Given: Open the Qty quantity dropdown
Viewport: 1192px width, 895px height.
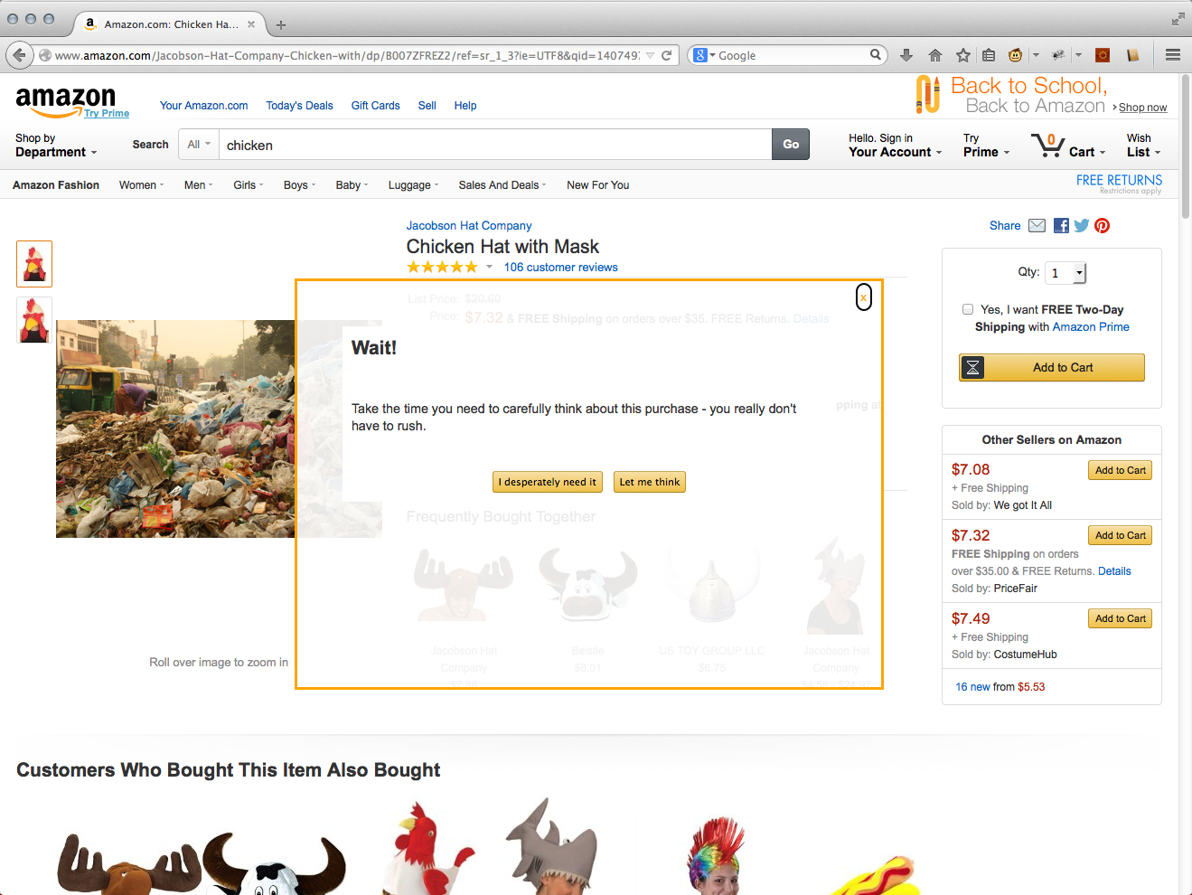Looking at the screenshot, I should pos(1066,273).
